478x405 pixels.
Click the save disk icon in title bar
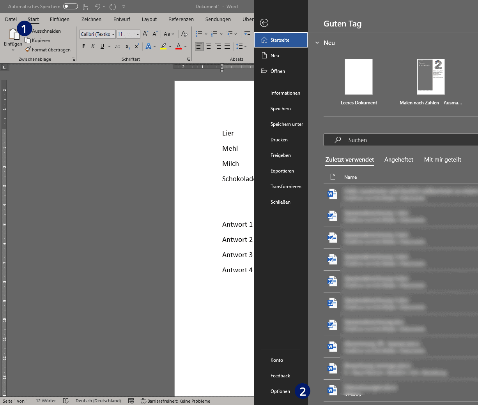coord(86,7)
